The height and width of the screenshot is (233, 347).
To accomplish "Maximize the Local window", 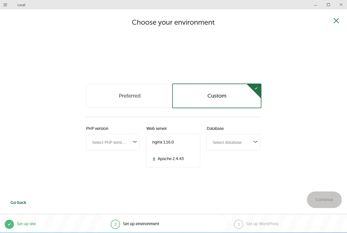I will (328, 5).
